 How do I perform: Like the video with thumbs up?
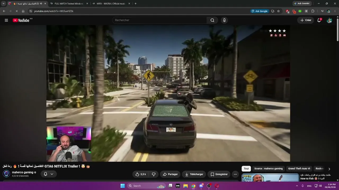pos(141,174)
